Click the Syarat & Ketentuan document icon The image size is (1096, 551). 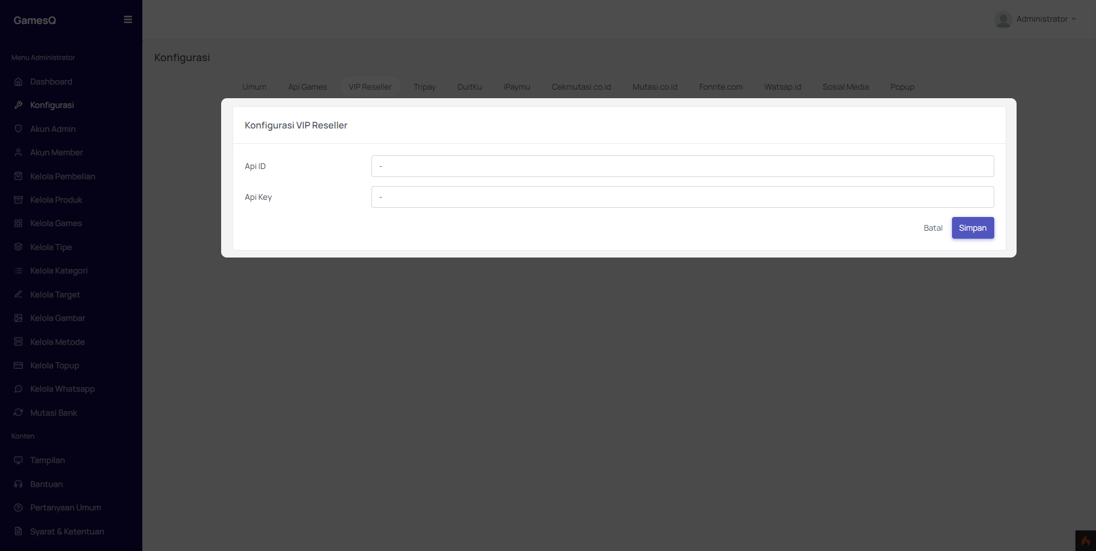point(18,532)
